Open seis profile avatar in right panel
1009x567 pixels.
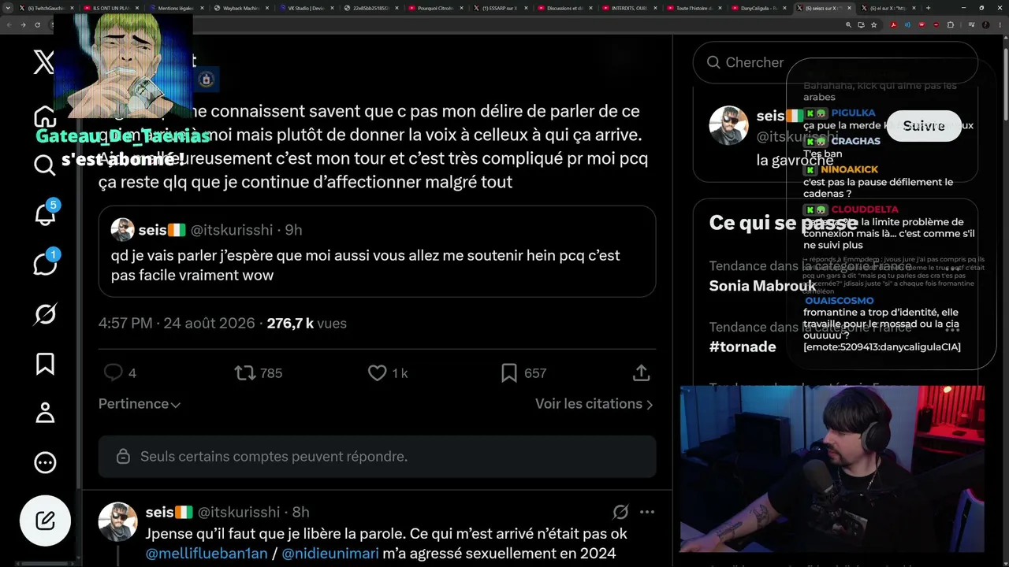point(728,125)
